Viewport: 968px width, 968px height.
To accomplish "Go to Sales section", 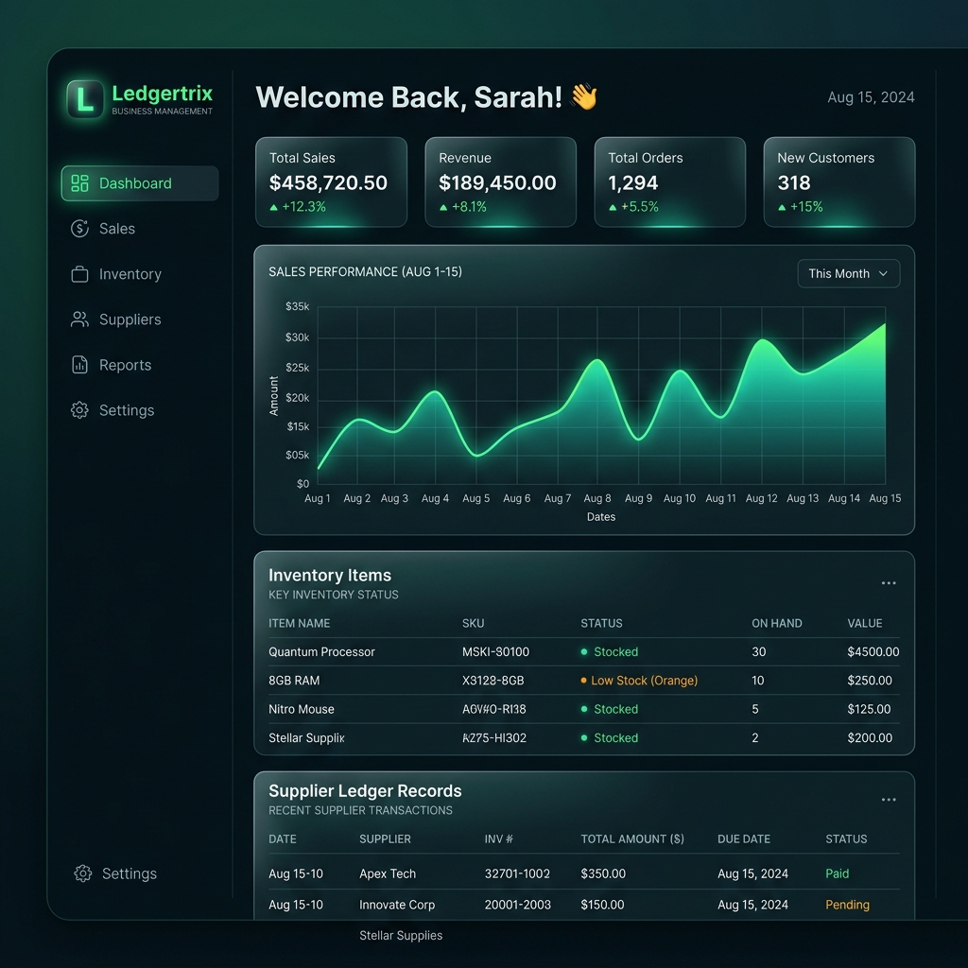I will click(x=116, y=229).
